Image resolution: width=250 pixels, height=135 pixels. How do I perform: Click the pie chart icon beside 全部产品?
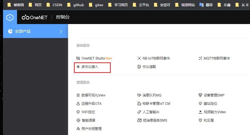[10, 31]
